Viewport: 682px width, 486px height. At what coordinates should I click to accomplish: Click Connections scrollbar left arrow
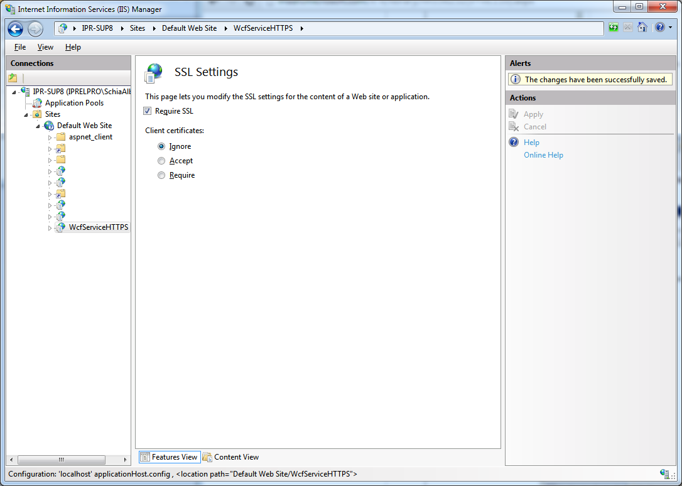click(x=11, y=460)
